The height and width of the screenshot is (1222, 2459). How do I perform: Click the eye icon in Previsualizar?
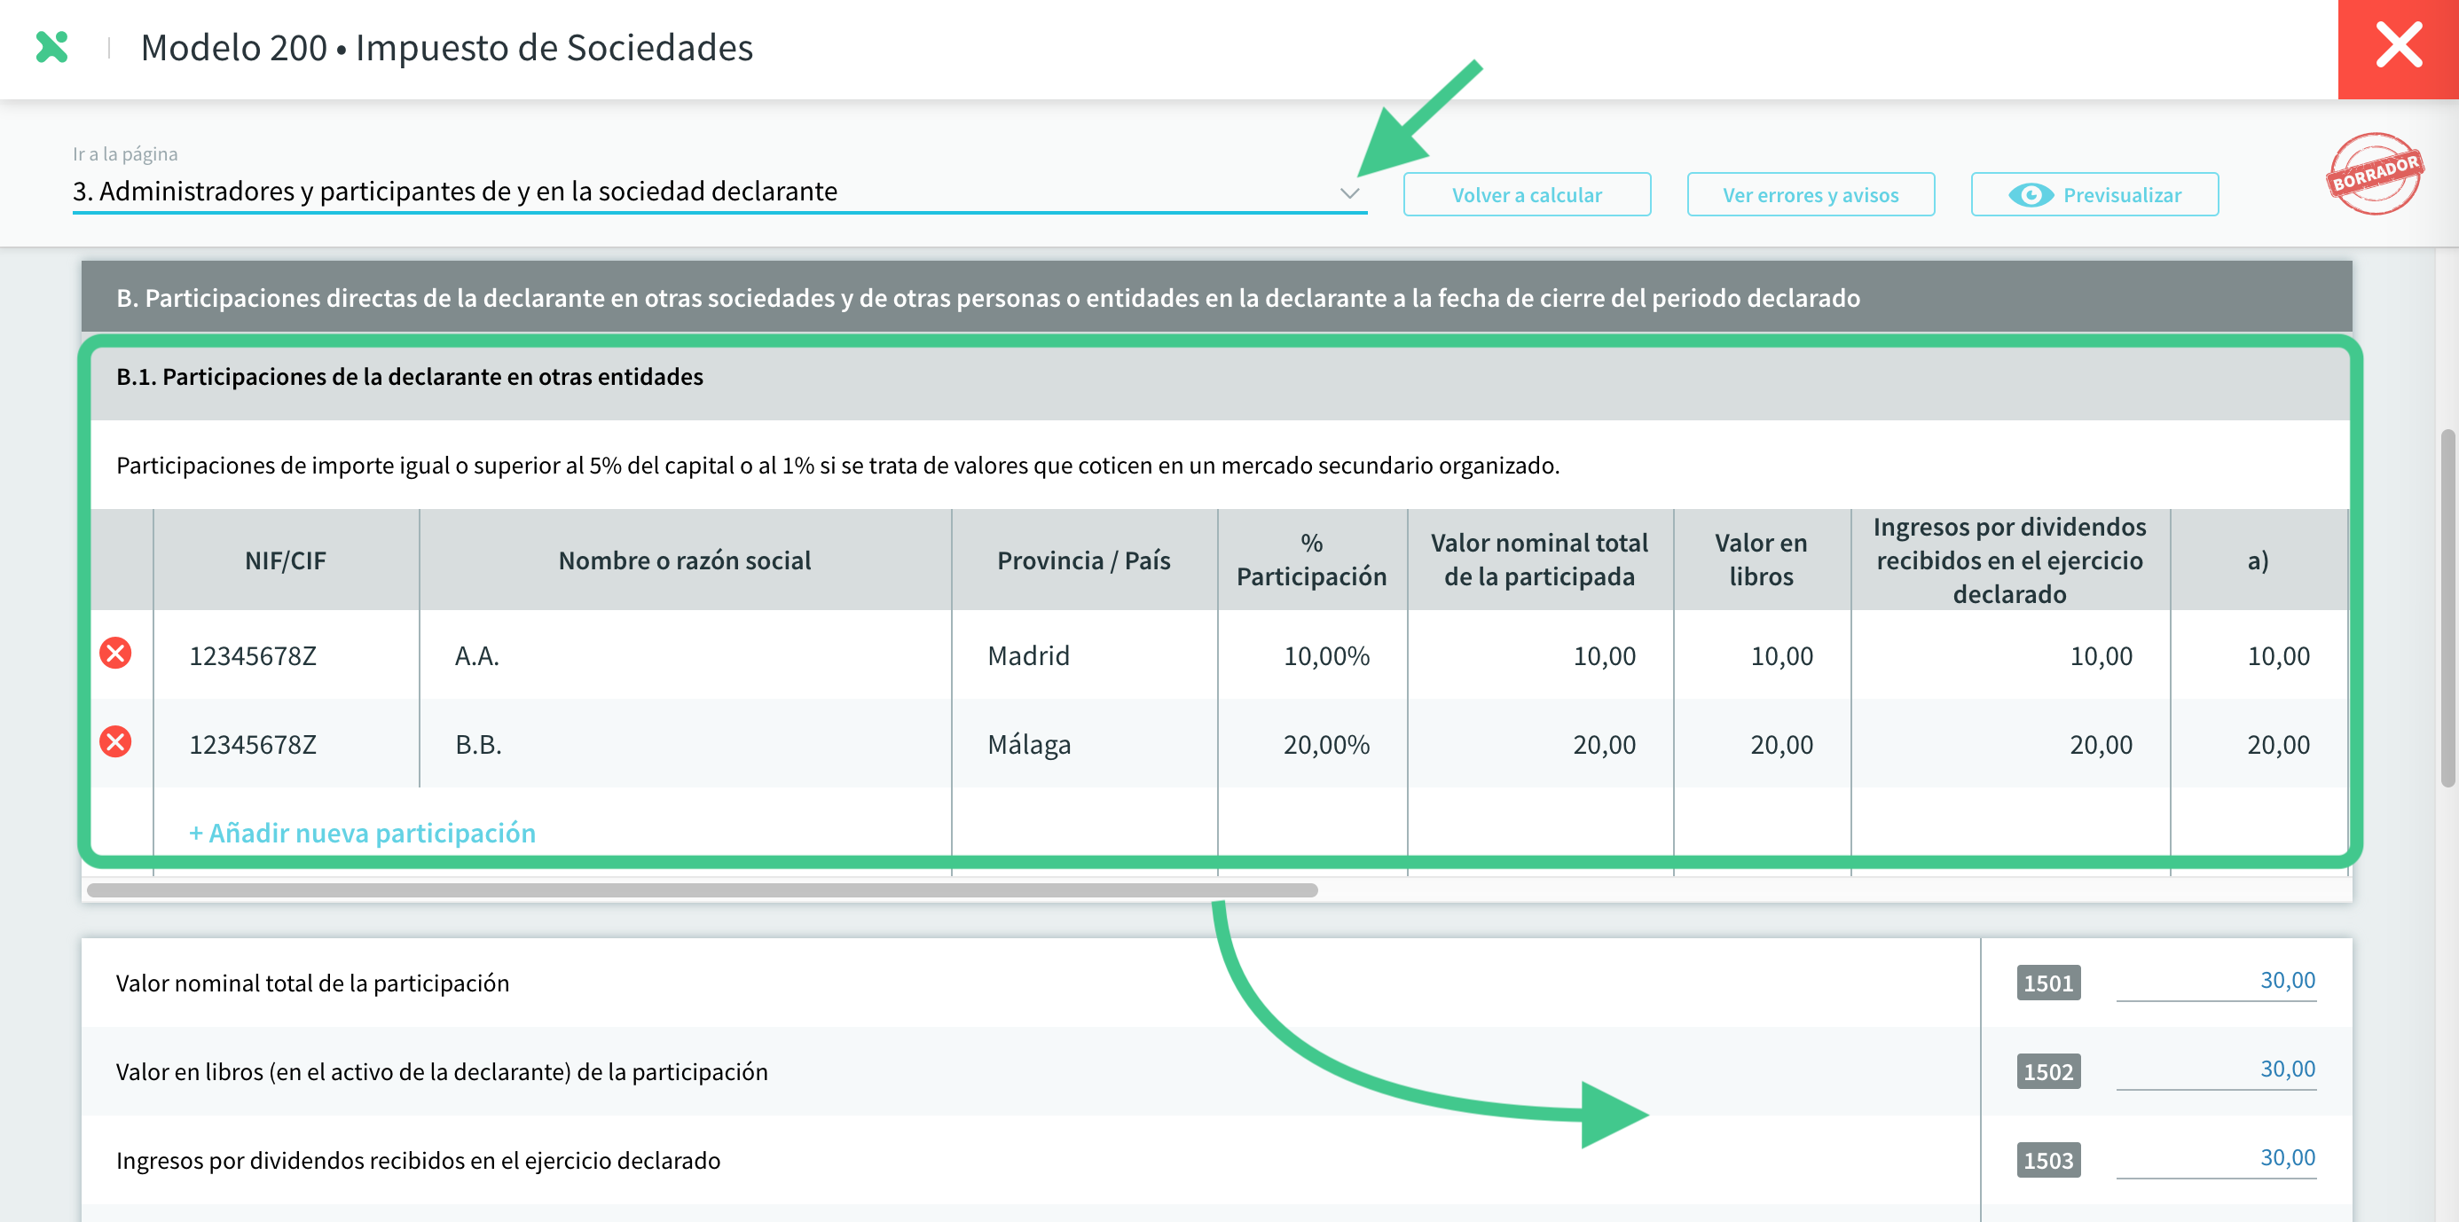[x=2030, y=194]
